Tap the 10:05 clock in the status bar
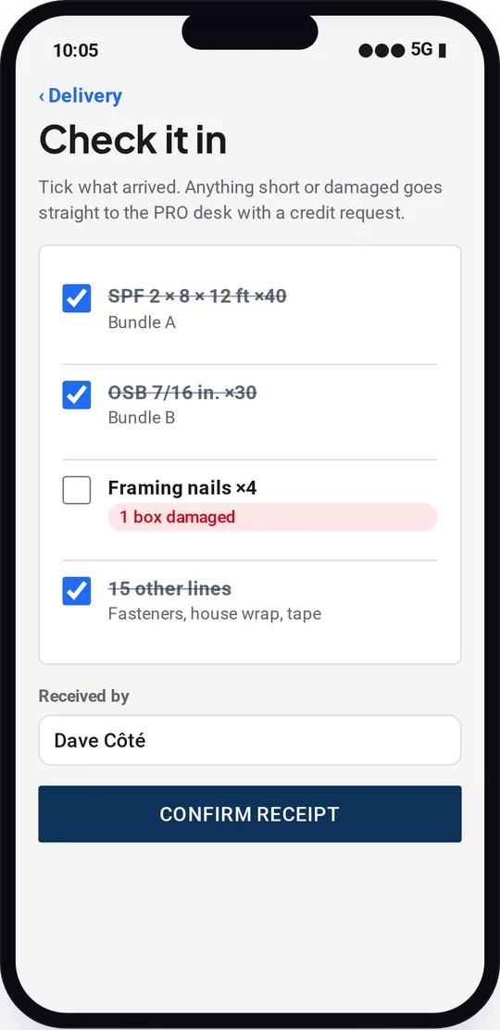 click(76, 51)
